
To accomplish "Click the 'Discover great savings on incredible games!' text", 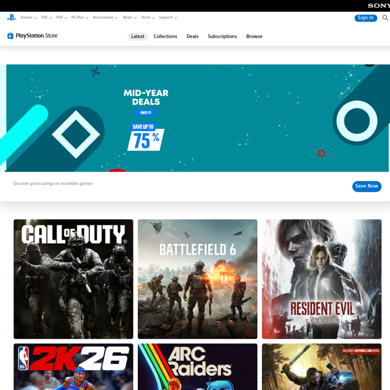I will point(53,184).
